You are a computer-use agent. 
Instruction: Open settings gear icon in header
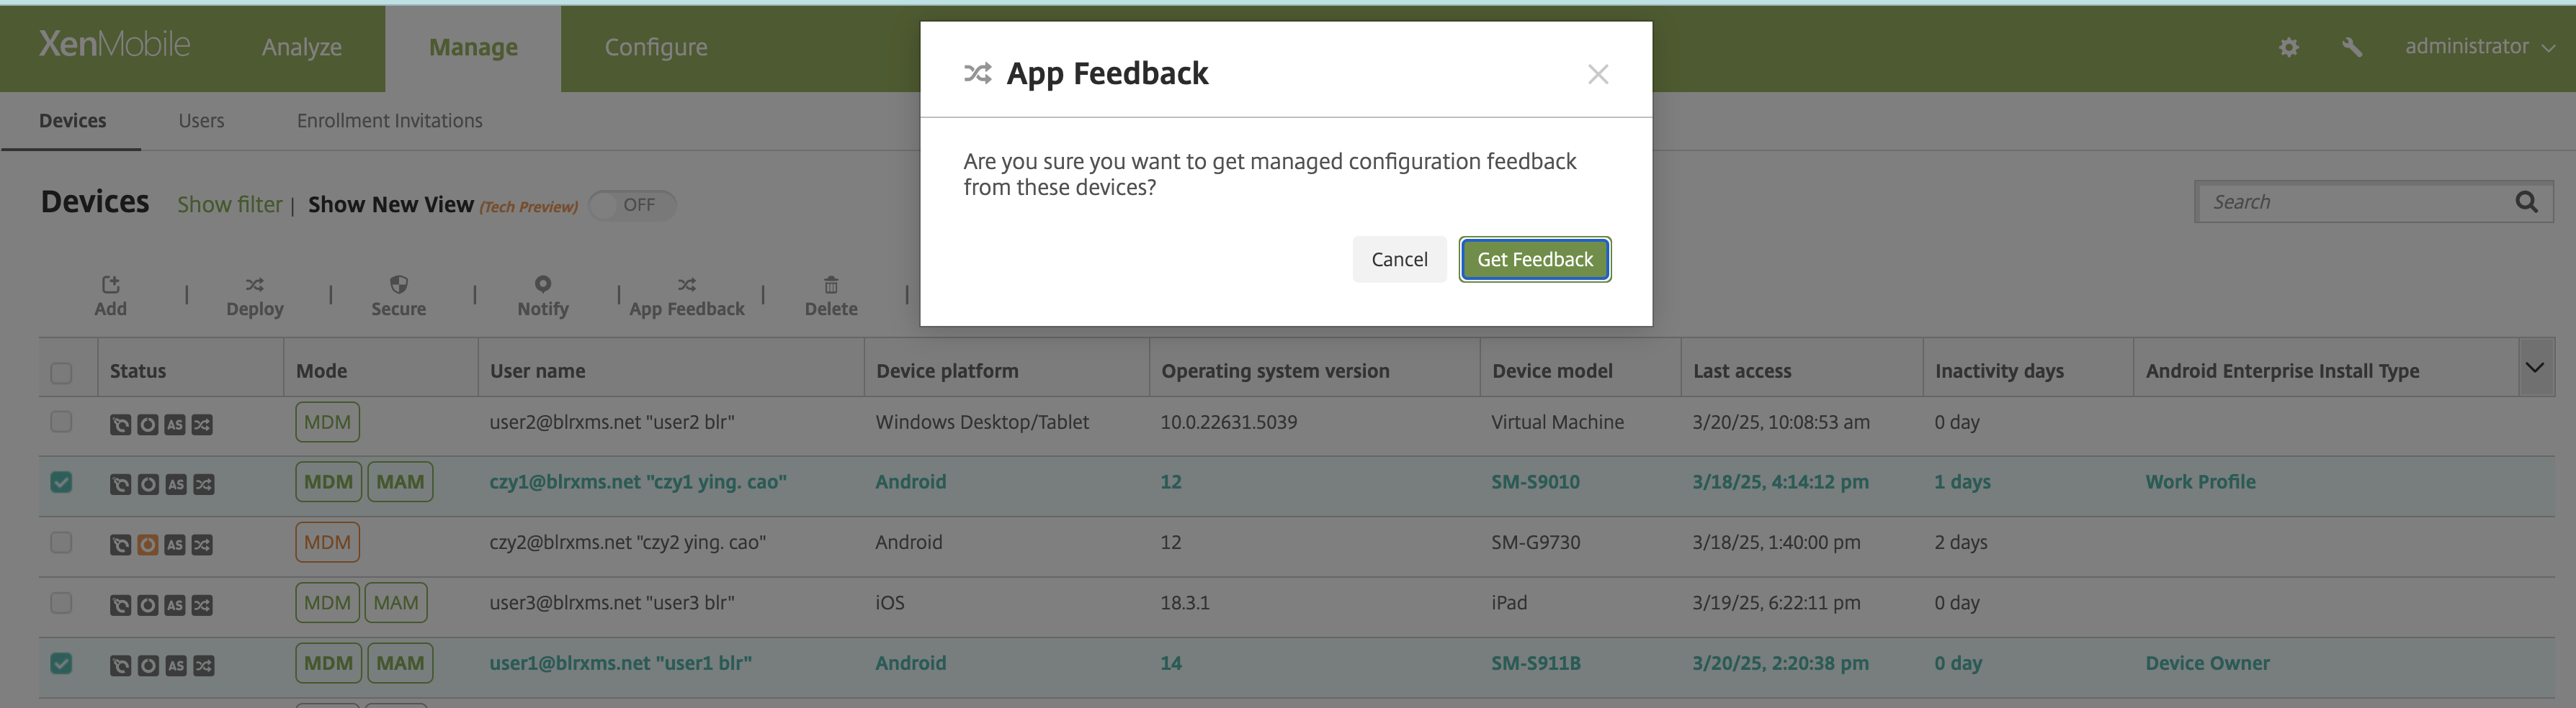pos(2288,47)
